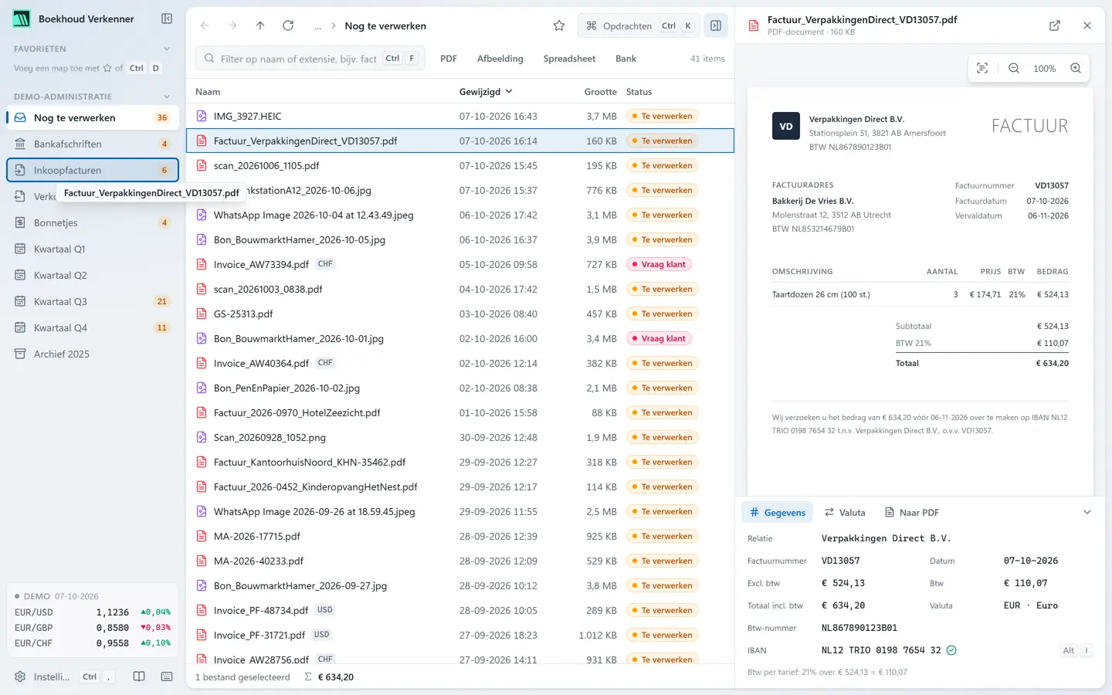Click the verified checkmark next to the IBAN
Viewport: 1112px width, 695px height.
coord(951,650)
